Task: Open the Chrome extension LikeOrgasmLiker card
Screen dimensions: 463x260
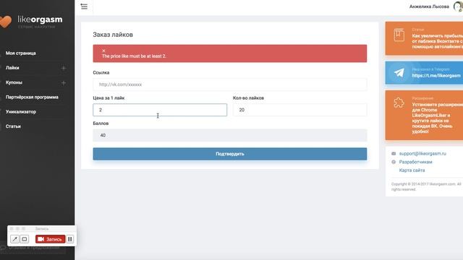Action: (x=425, y=115)
